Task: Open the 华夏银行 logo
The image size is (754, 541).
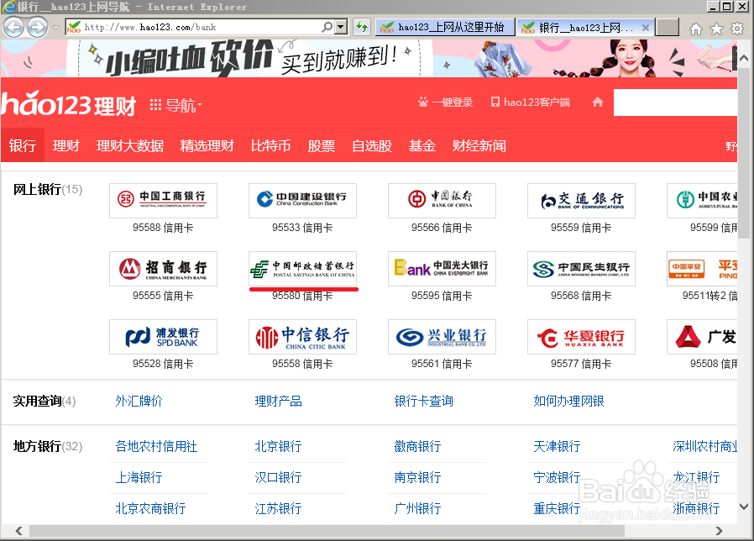Action: point(581,337)
